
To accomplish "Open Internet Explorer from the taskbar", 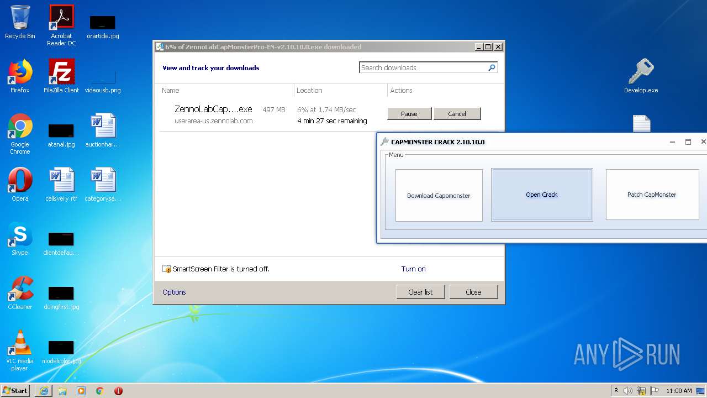I will 44,391.
